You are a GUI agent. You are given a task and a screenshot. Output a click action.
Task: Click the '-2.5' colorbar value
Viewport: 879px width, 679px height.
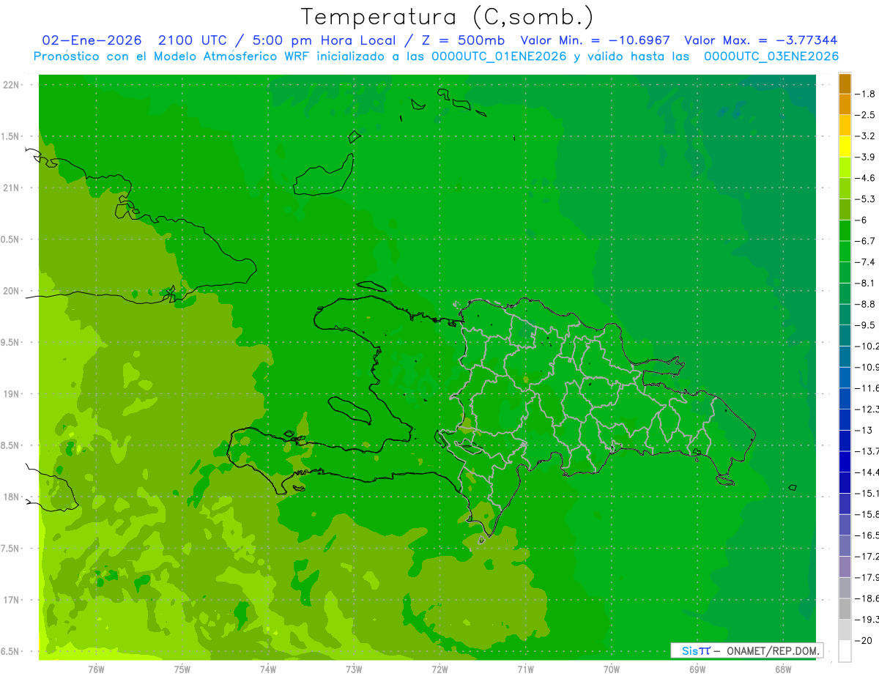[x=865, y=115]
